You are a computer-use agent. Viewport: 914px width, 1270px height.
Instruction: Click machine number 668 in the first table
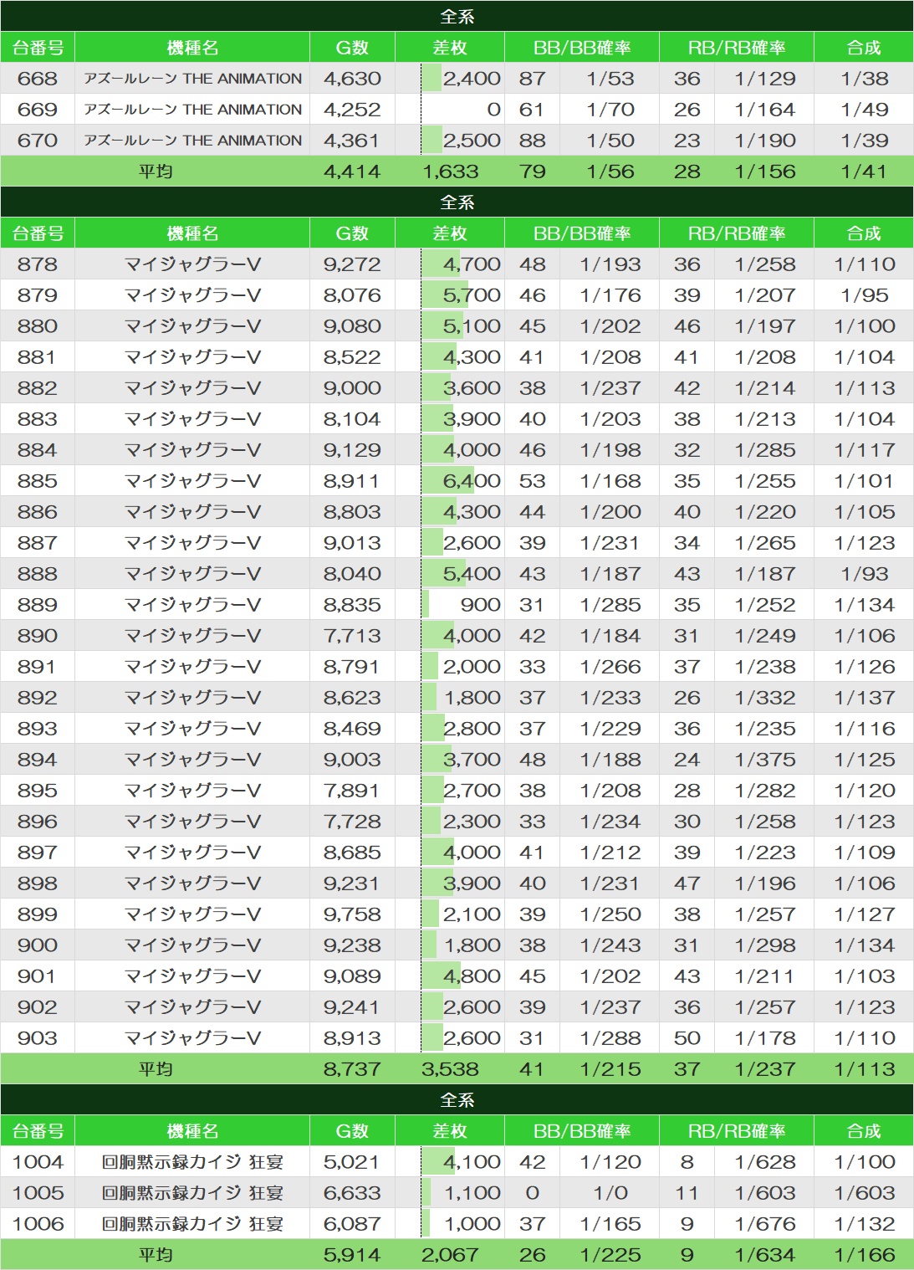38,79
